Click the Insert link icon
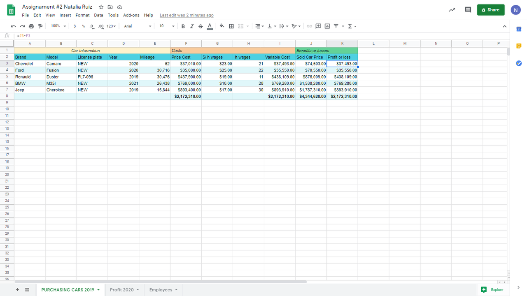Viewport: 527px width, 296px height. click(309, 26)
